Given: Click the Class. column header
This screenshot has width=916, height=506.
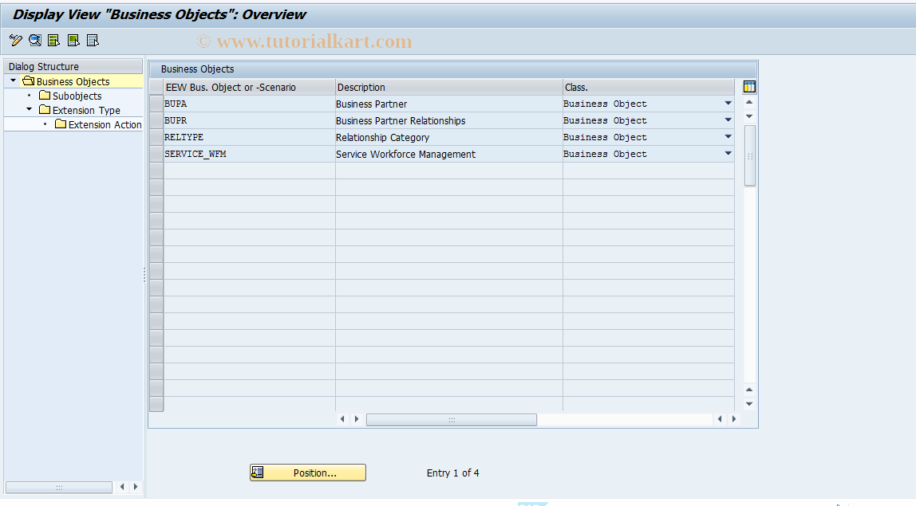Looking at the screenshot, I should pos(649,87).
